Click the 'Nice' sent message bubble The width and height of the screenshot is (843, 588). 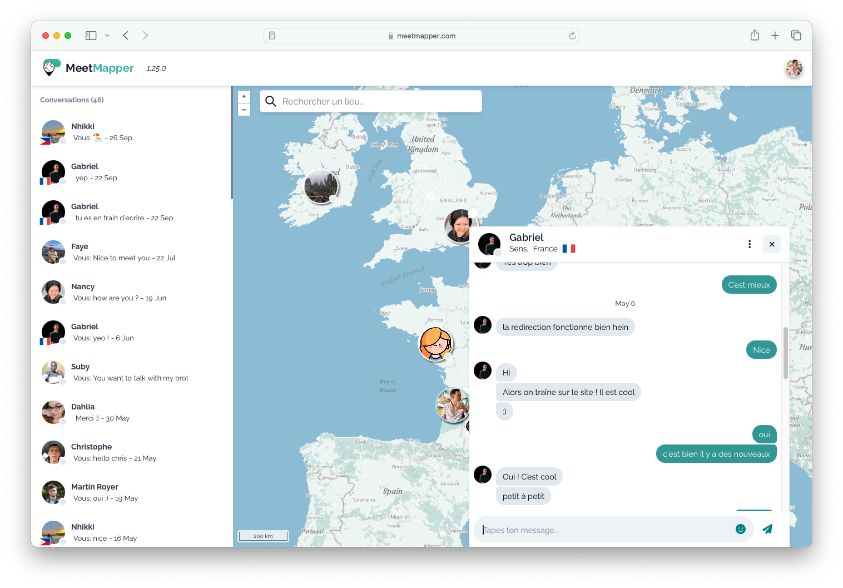761,350
